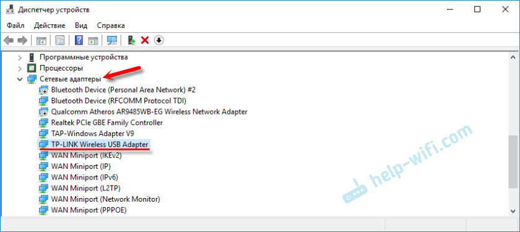Viewport: 520px width, 232px height.
Task: Click the Процессоры chip icon
Action: pos(32,68)
